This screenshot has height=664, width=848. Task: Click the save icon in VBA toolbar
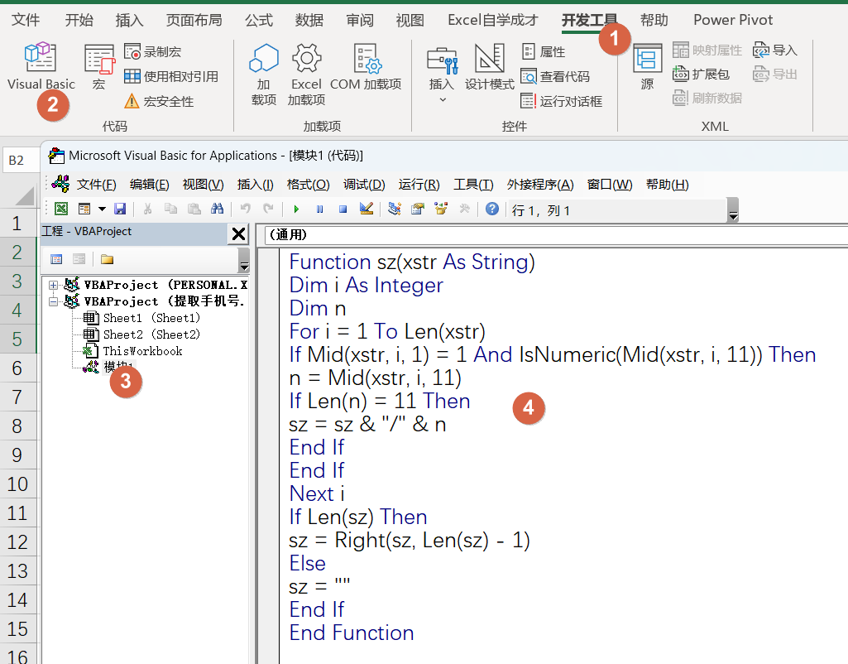(x=120, y=209)
